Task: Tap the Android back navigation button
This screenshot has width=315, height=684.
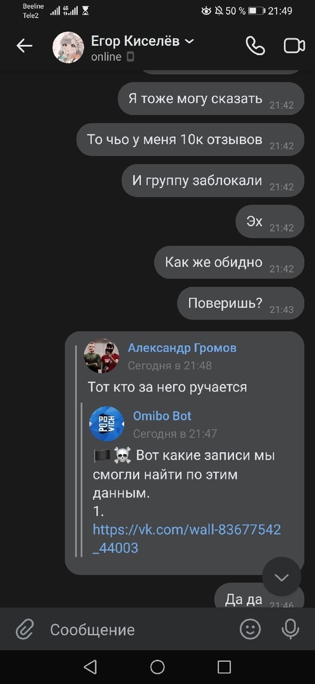Action: 90,666
